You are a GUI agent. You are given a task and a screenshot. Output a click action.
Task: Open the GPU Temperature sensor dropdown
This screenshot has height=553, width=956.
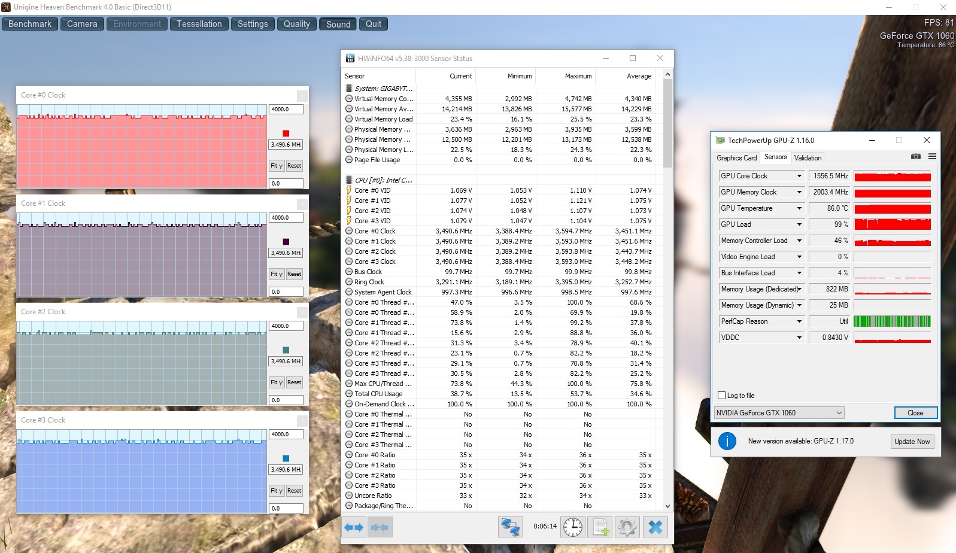(799, 208)
